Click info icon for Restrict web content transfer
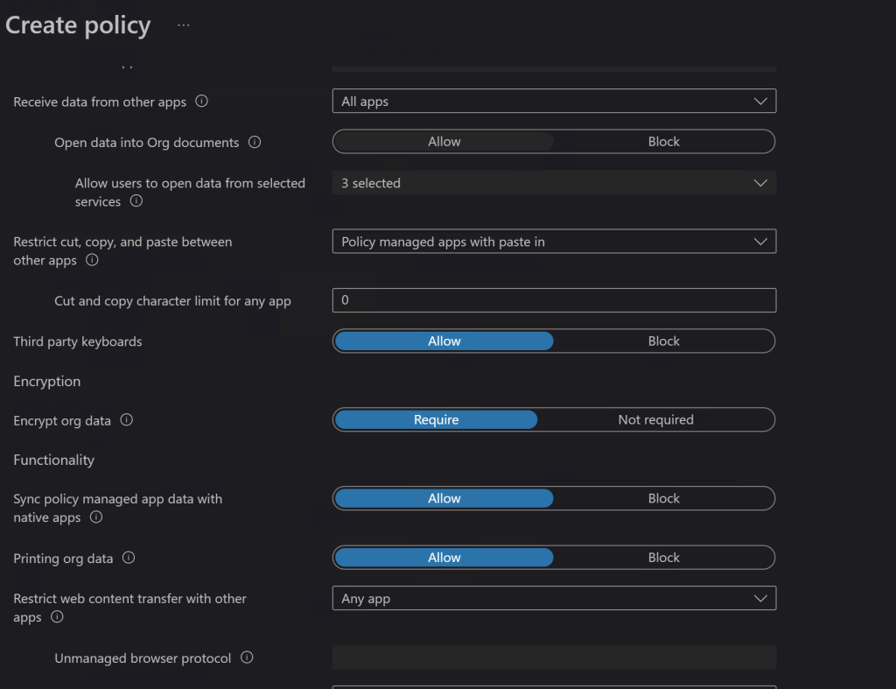 tap(58, 617)
